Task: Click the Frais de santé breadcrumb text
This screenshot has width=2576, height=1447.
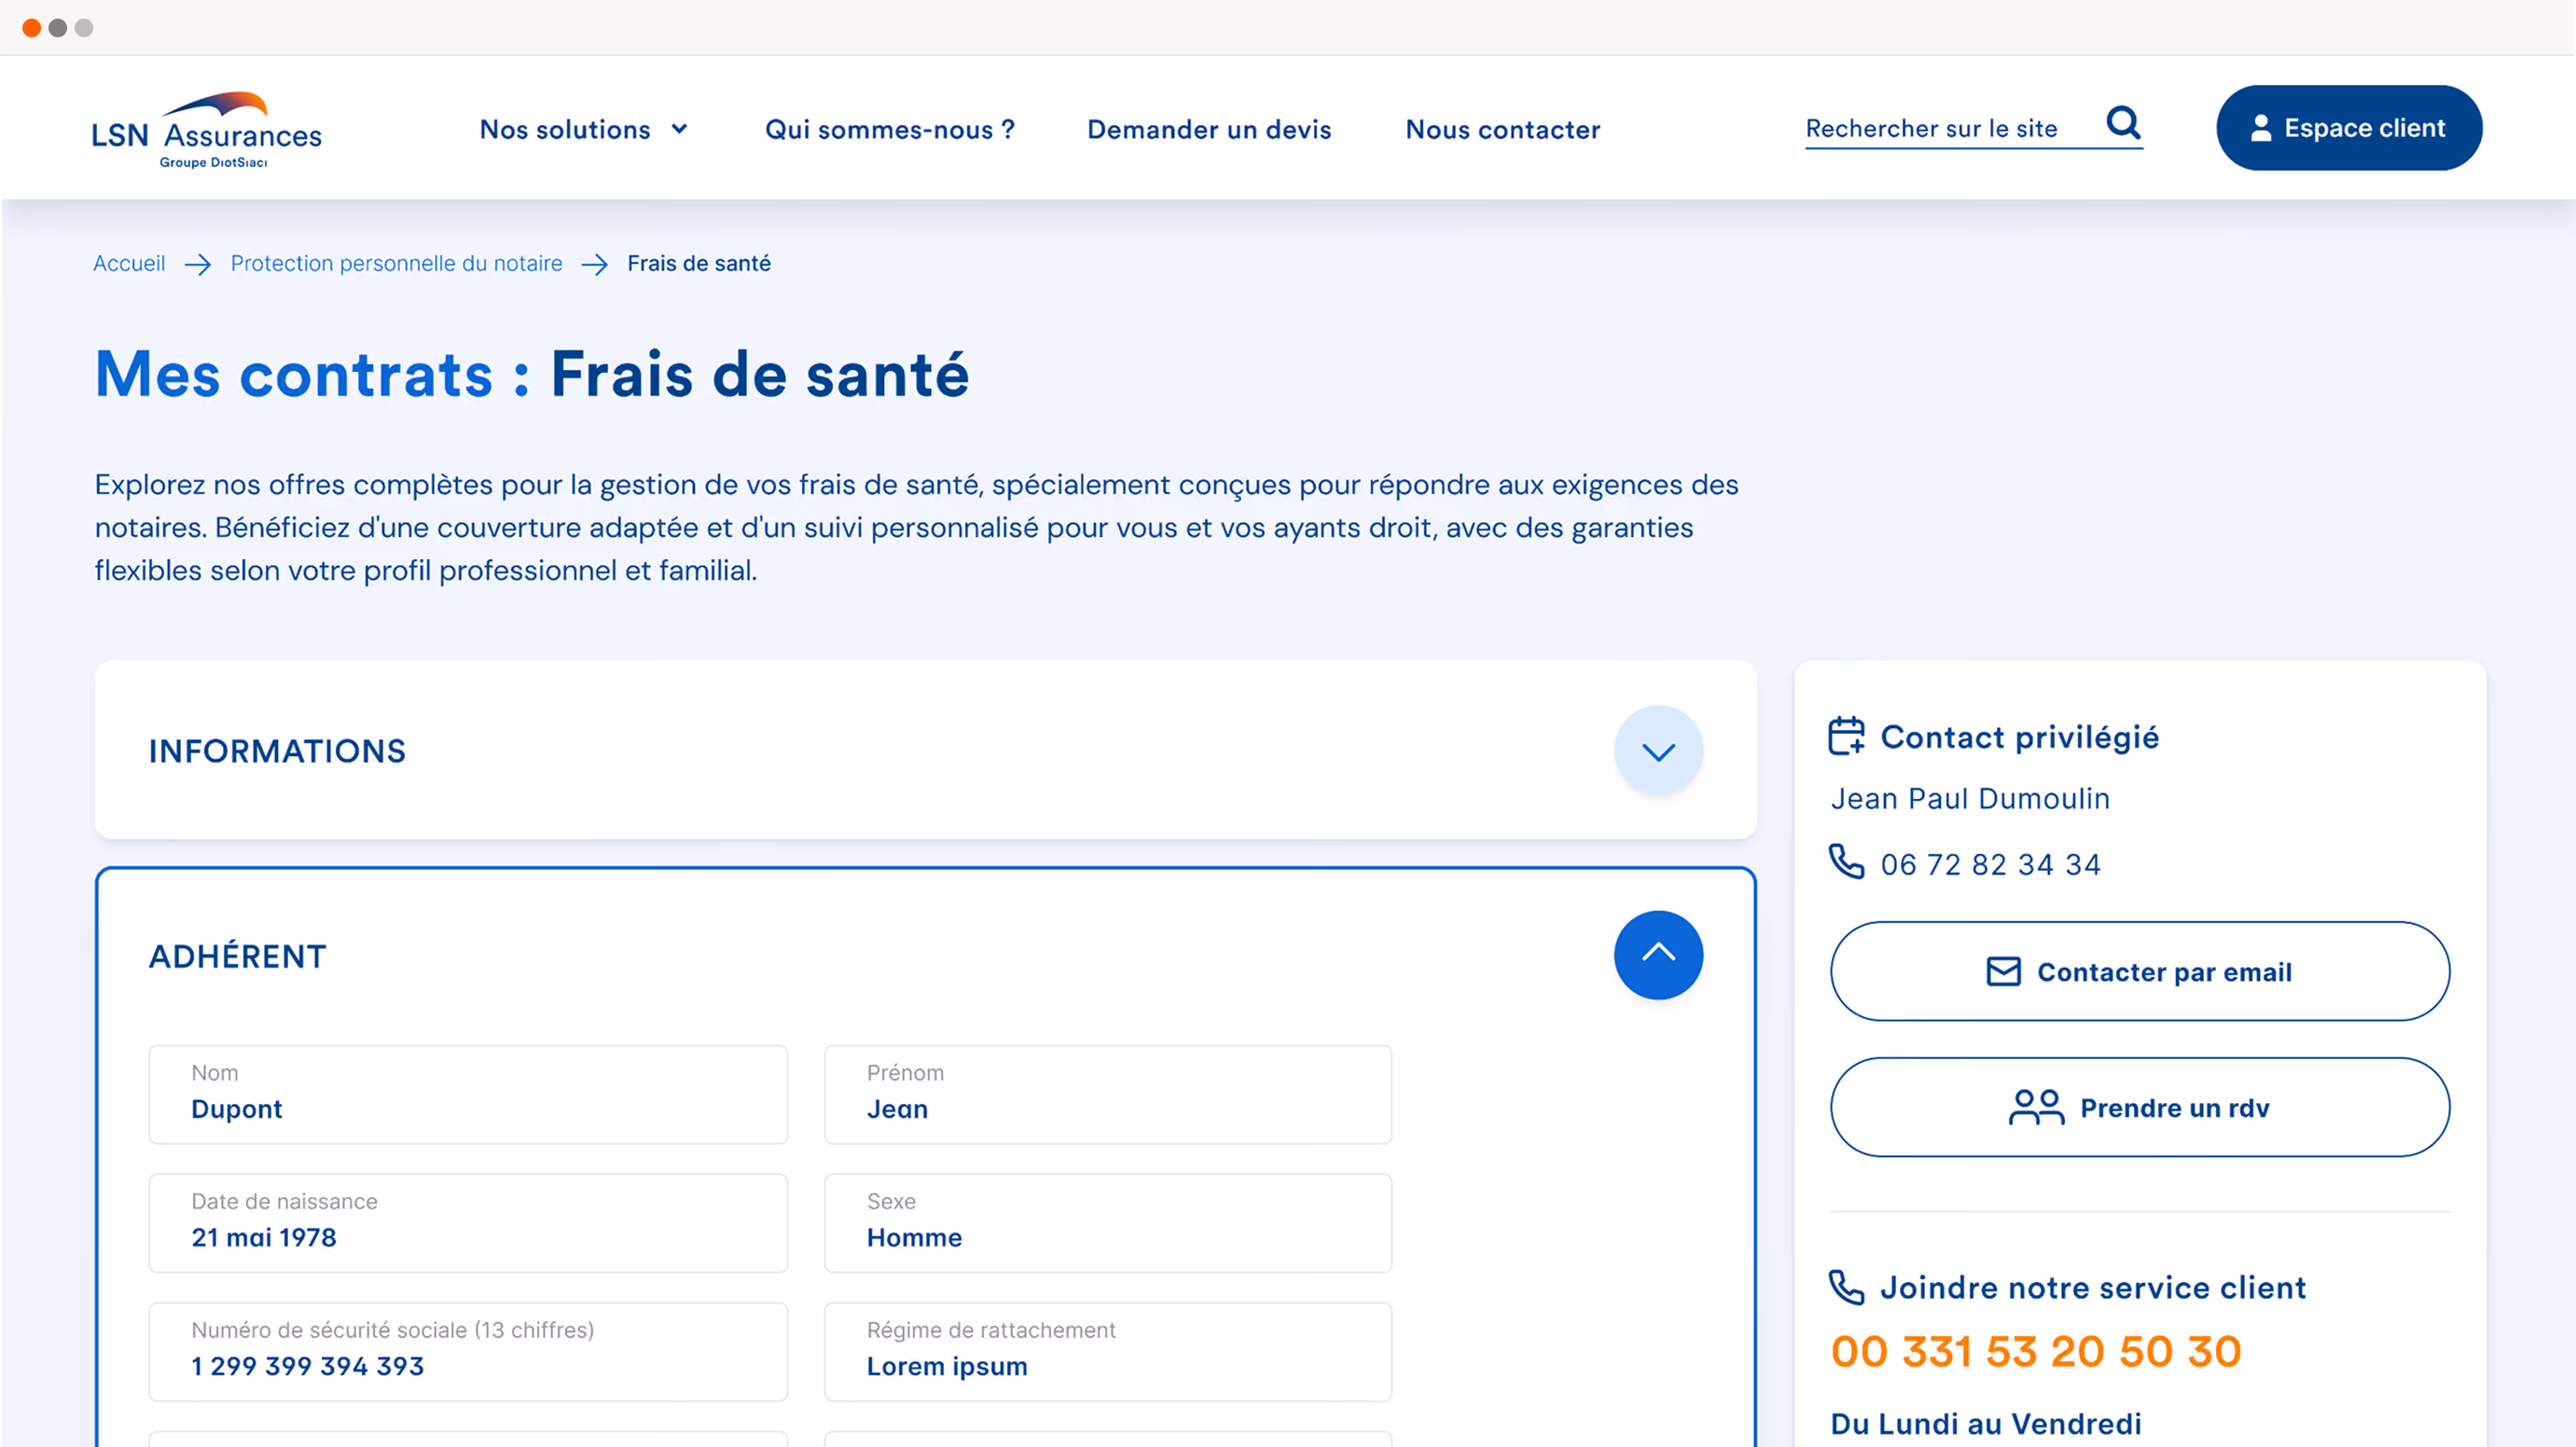Action: click(x=699, y=263)
